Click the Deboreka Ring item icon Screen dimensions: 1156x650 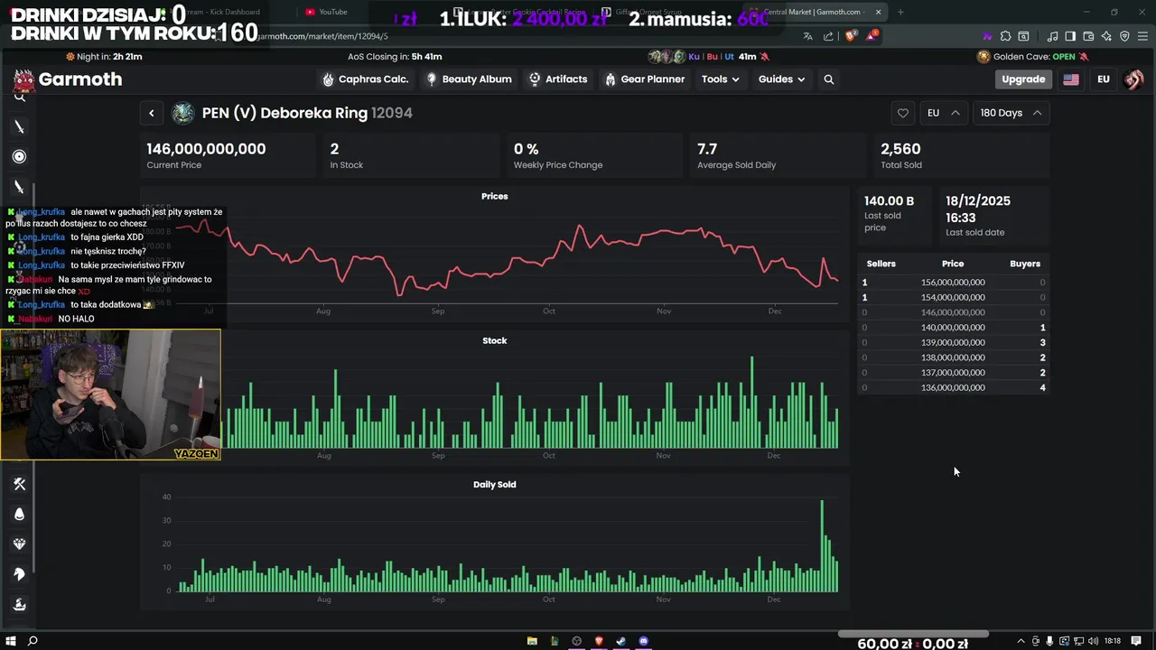[x=183, y=113]
